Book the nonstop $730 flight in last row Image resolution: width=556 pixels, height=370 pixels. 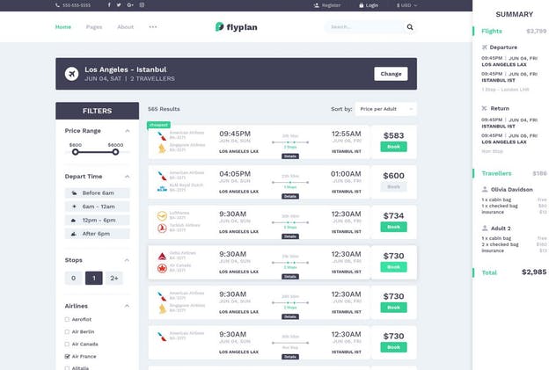coord(393,347)
